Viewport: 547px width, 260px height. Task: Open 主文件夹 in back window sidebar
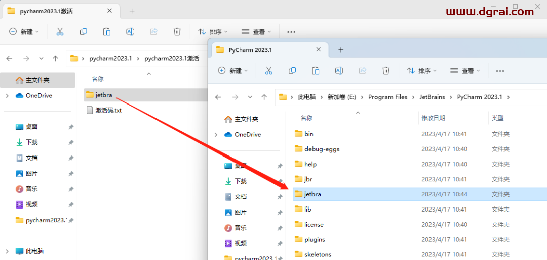37,80
